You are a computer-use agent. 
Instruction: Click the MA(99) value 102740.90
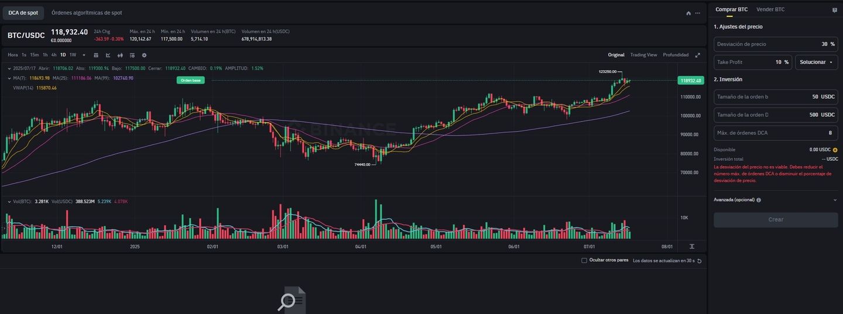[123, 78]
